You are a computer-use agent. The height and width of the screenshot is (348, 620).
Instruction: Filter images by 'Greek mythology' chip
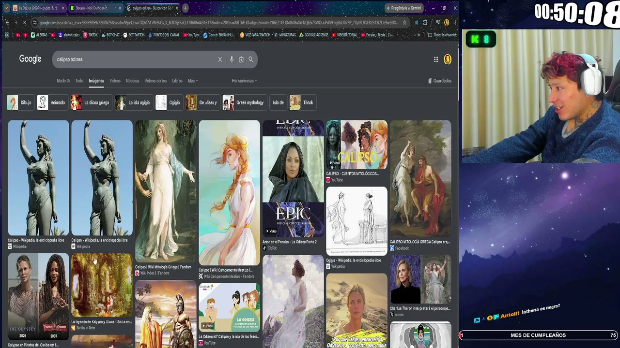245,102
